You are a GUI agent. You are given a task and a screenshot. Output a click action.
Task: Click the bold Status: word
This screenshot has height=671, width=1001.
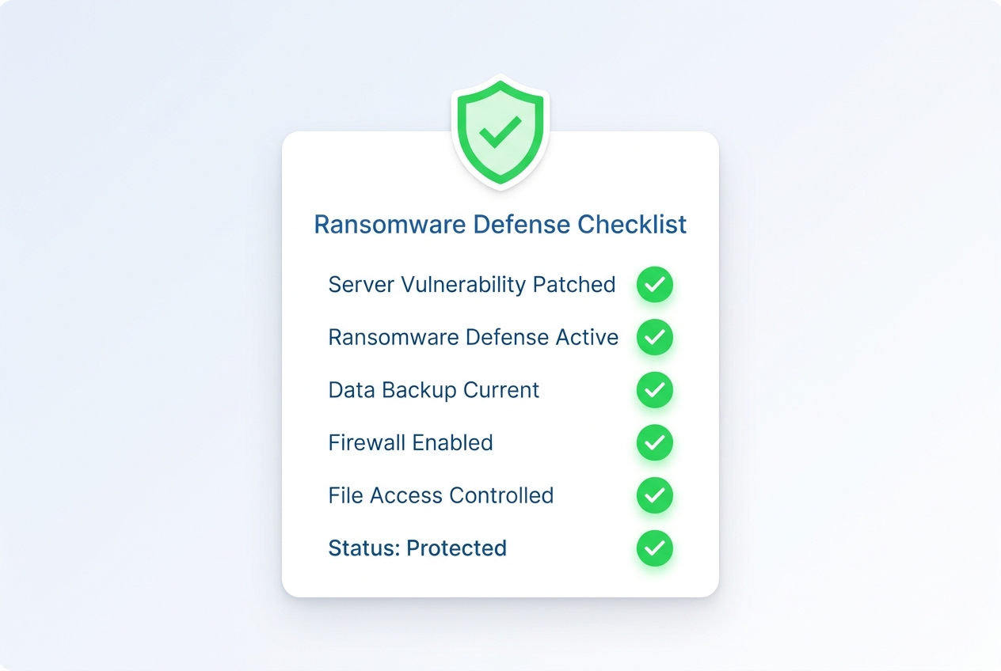(x=364, y=548)
